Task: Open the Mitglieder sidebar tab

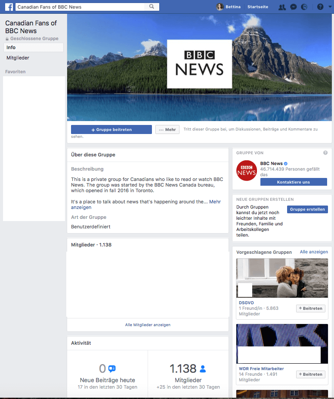Action: 18,58
